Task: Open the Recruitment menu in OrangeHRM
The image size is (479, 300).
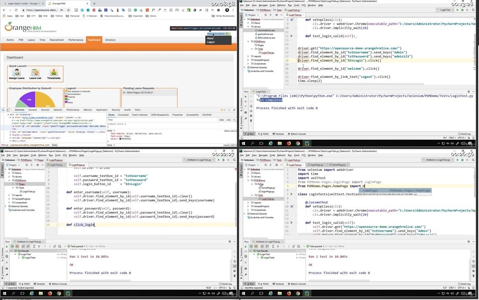Action: (57, 40)
